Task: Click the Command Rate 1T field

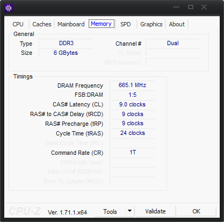Action: click(132, 152)
